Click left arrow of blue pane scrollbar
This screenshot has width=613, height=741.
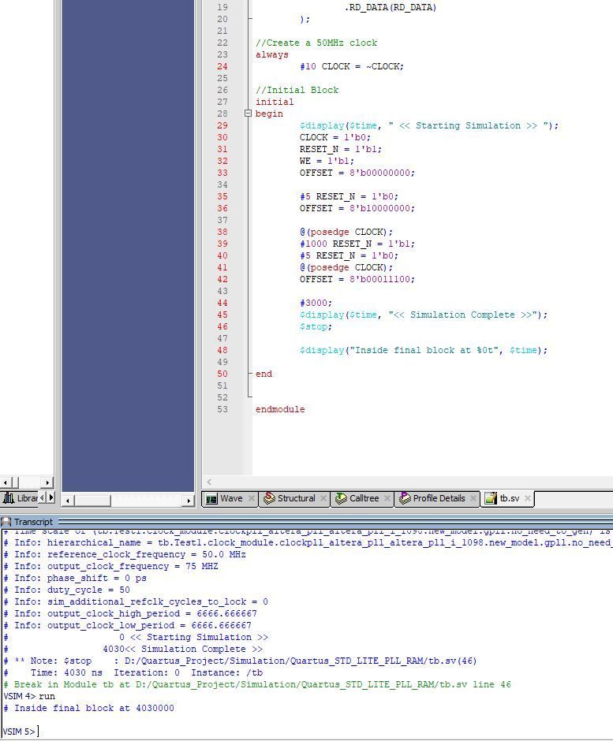pyautogui.click(x=68, y=501)
